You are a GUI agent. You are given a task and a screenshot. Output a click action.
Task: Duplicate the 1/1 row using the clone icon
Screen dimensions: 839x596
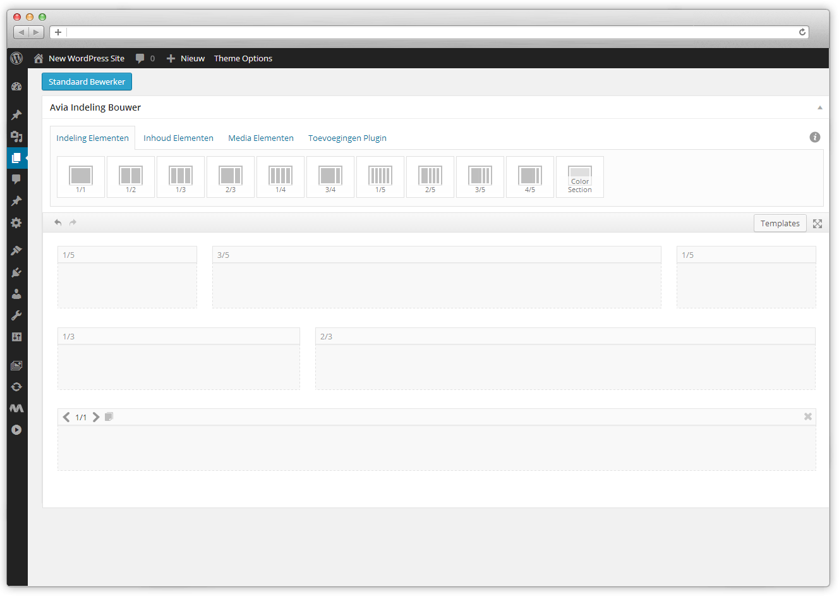point(108,417)
